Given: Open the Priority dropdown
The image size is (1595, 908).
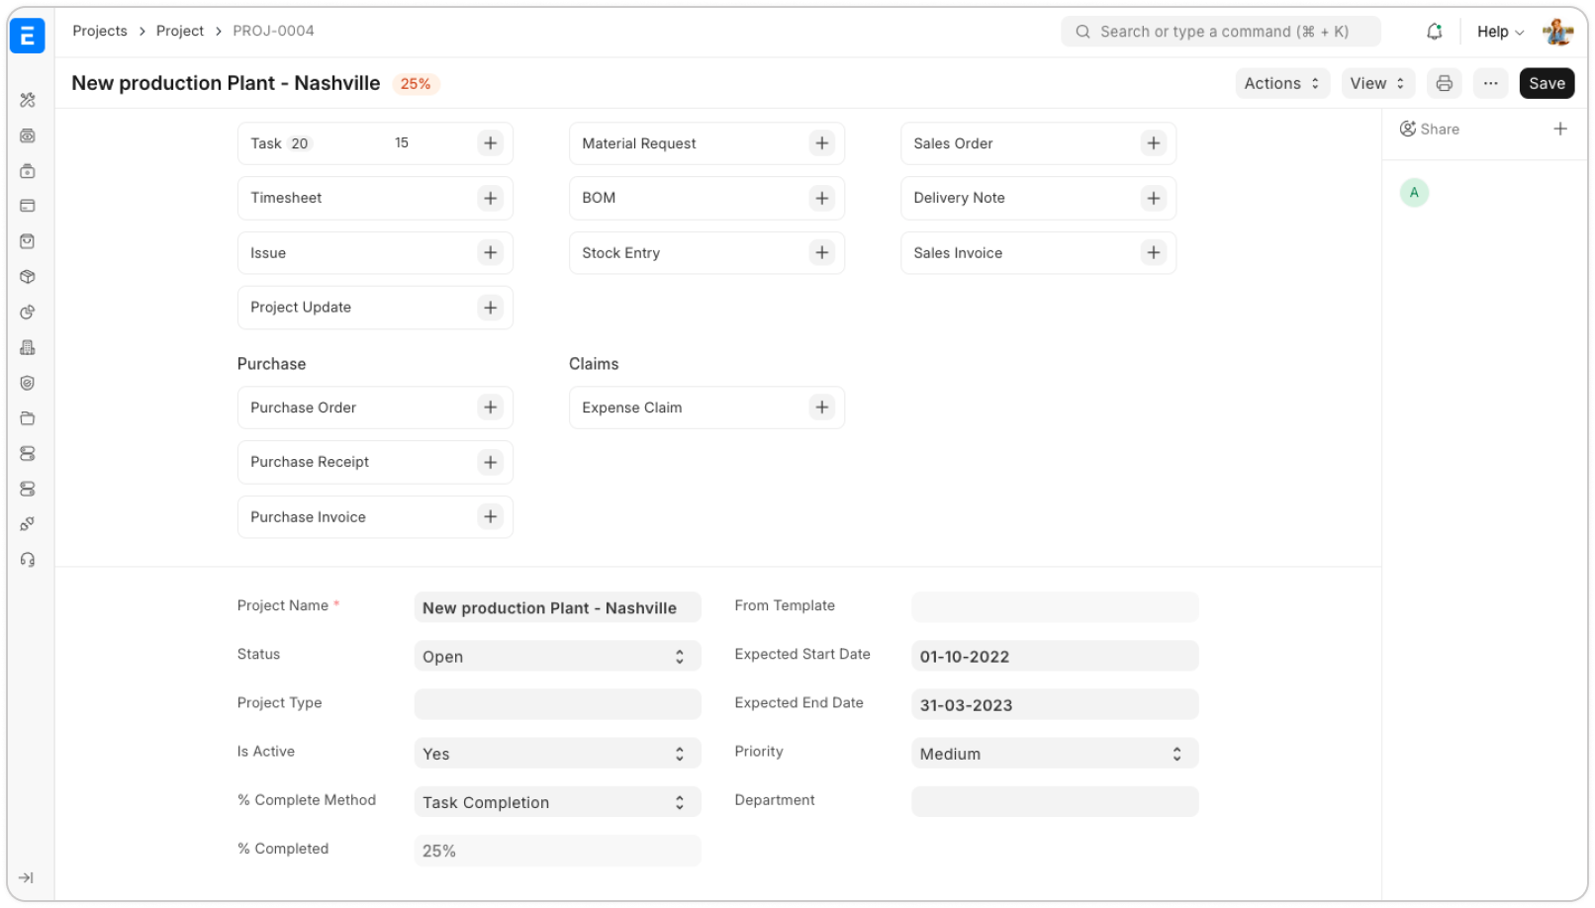Looking at the screenshot, I should pyautogui.click(x=1054, y=754).
